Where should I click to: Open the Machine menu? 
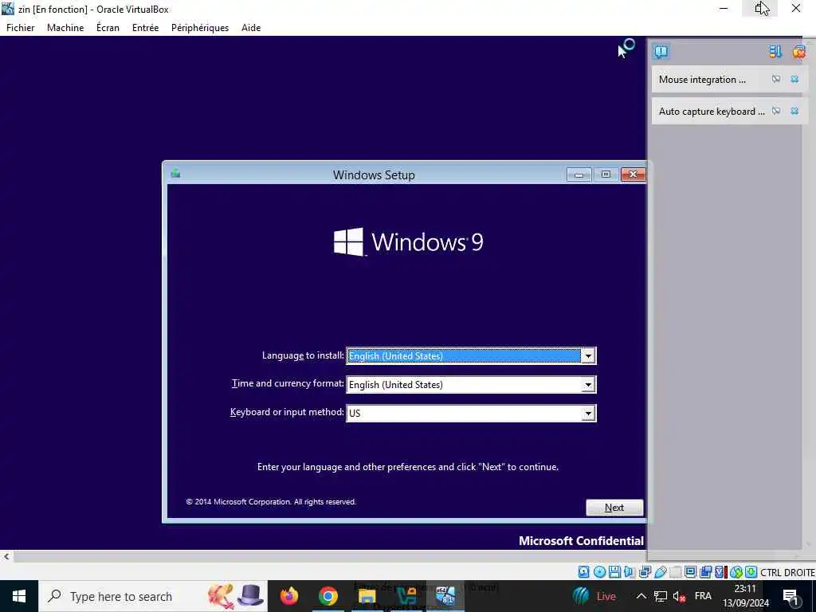[x=65, y=28]
